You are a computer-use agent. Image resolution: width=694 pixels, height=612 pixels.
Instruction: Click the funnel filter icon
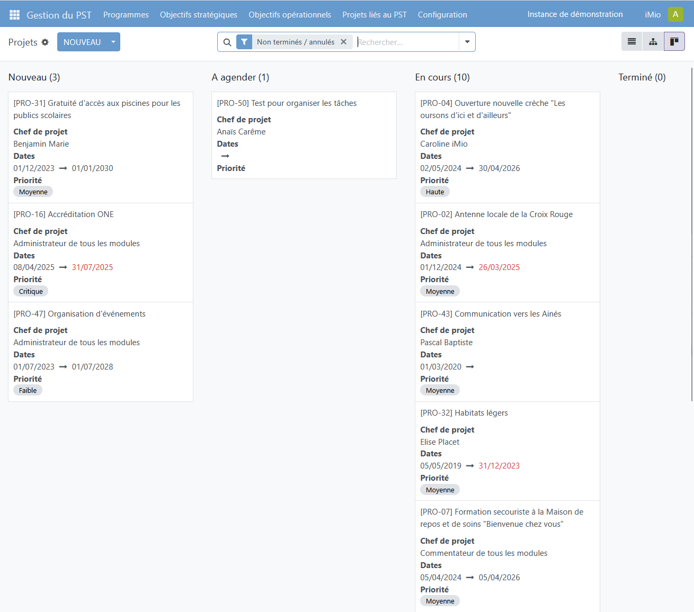(244, 42)
